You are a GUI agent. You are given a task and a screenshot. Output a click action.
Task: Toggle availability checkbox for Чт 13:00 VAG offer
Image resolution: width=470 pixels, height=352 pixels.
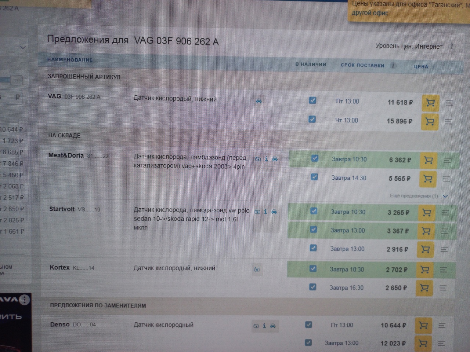[x=312, y=119]
